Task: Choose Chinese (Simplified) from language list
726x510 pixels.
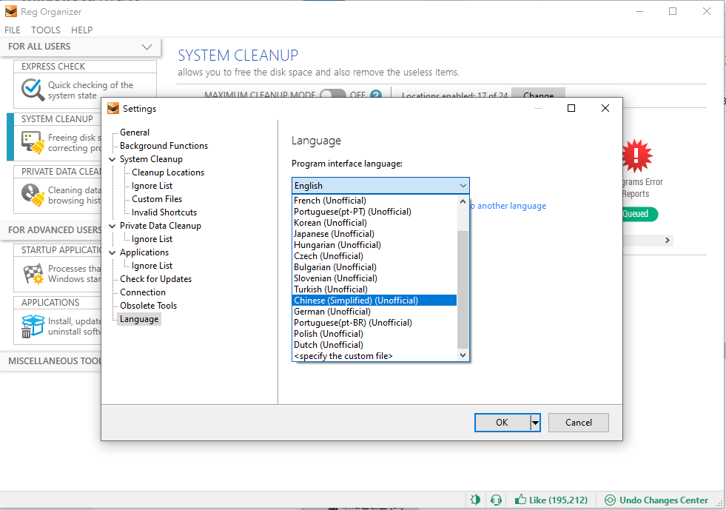Action: (x=356, y=301)
